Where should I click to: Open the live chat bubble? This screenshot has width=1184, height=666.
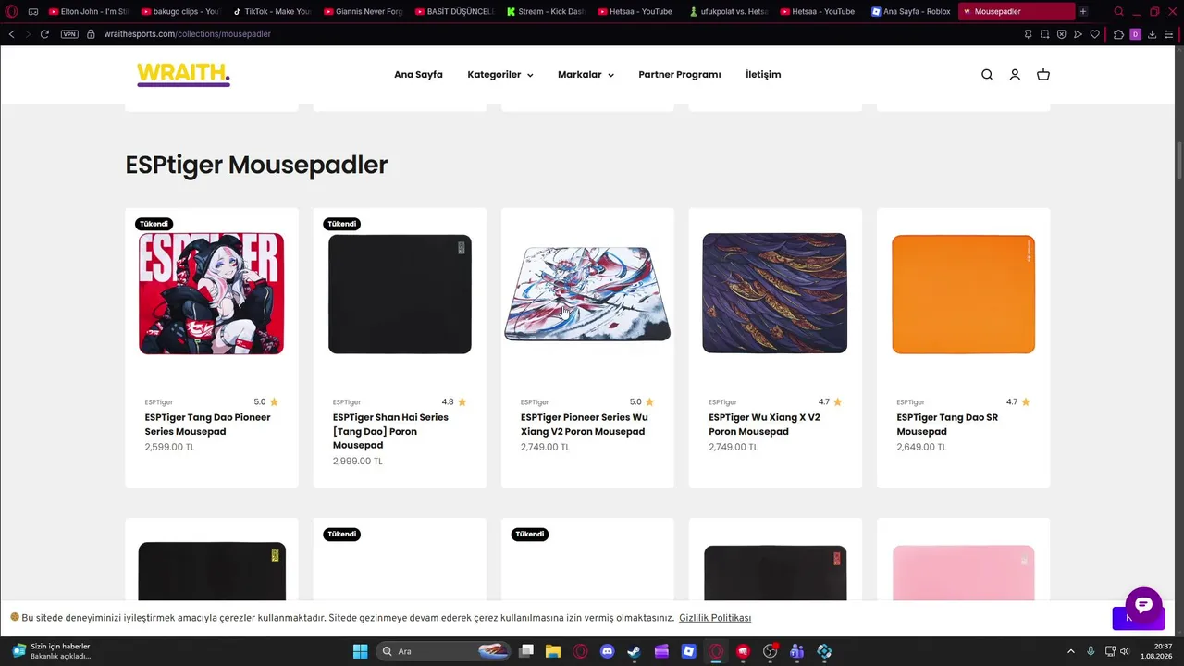tap(1143, 605)
